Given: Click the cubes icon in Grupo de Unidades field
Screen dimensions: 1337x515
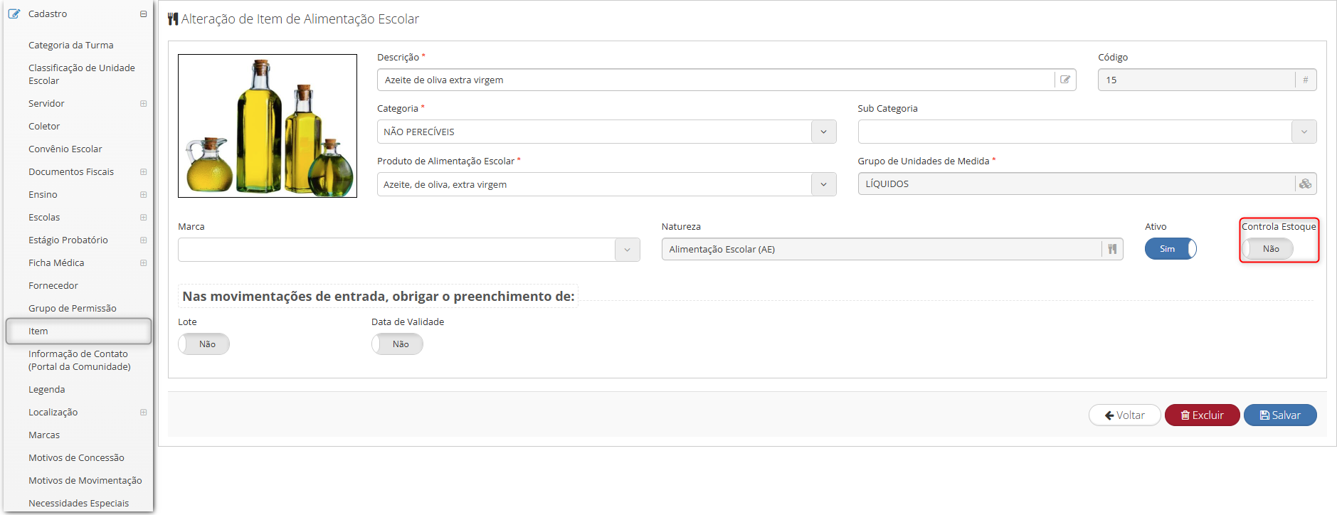Looking at the screenshot, I should pyautogui.click(x=1305, y=184).
